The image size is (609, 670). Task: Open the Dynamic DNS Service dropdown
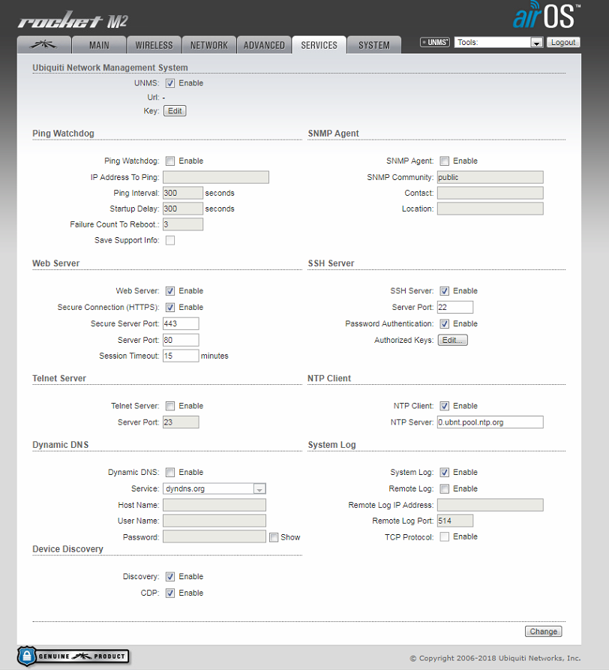(x=214, y=488)
